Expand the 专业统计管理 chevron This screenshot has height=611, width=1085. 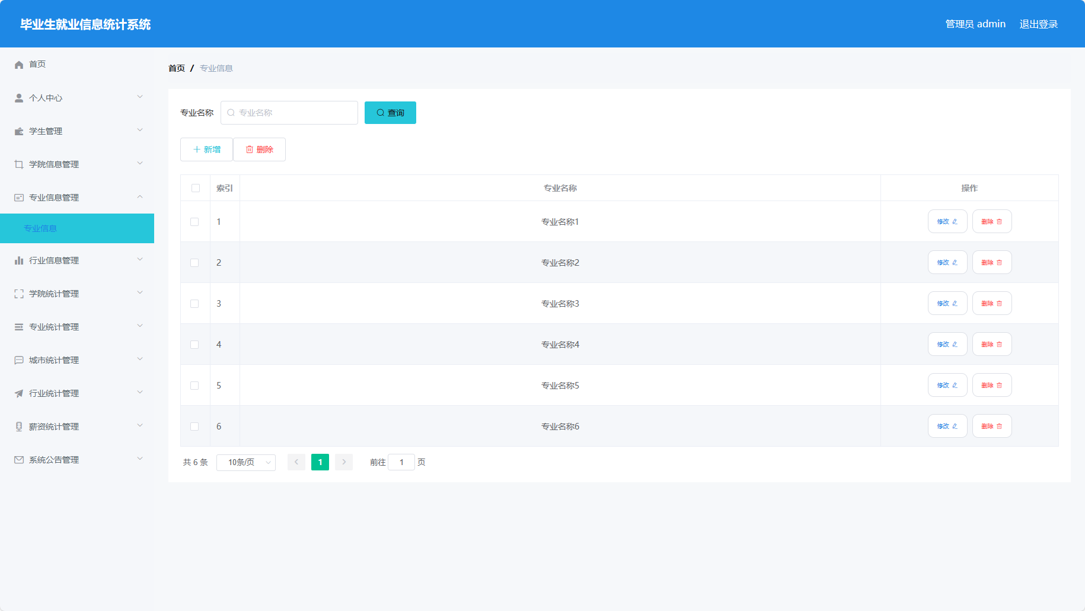(x=140, y=326)
